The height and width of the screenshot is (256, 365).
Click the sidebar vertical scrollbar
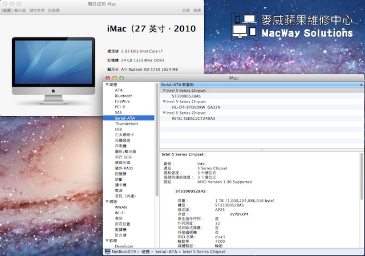point(157,140)
